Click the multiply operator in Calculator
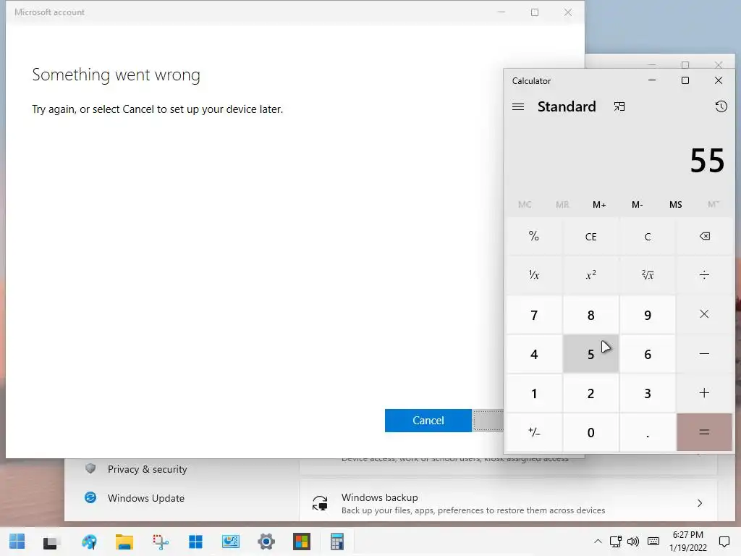 pyautogui.click(x=704, y=314)
